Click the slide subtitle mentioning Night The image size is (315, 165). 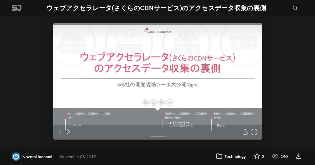(157, 85)
